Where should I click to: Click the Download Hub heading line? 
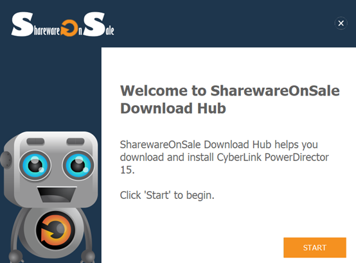[x=173, y=108]
